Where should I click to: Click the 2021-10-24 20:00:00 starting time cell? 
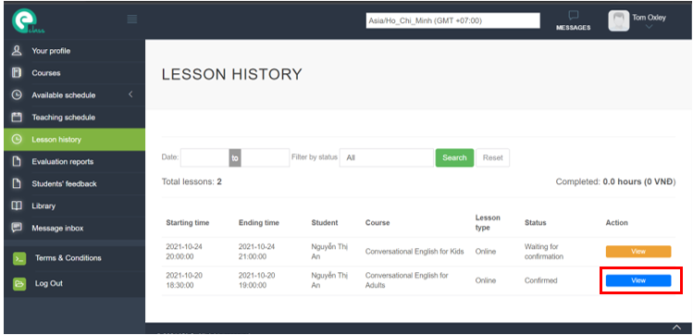coord(184,252)
